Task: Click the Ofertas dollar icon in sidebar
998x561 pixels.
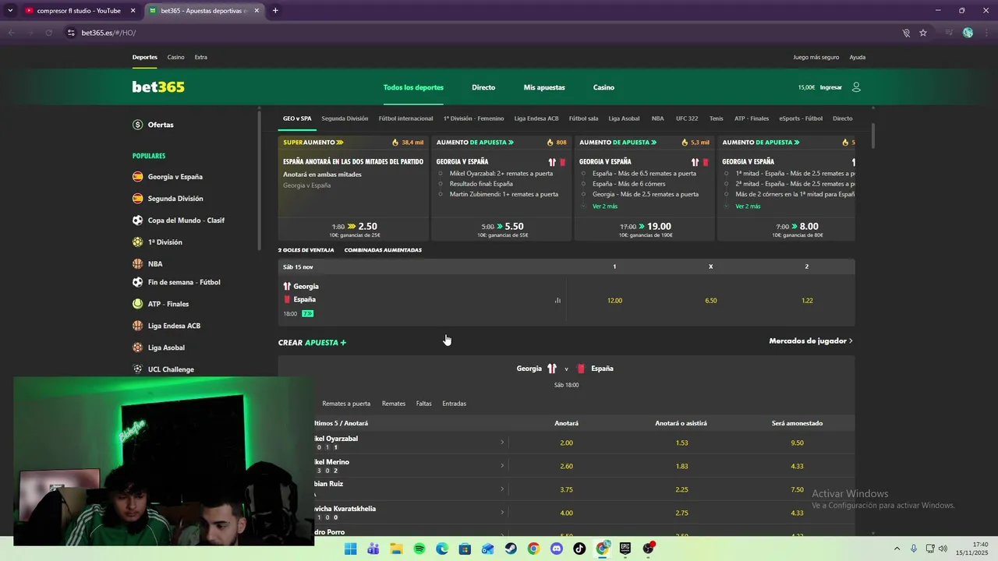Action: pyautogui.click(x=138, y=125)
